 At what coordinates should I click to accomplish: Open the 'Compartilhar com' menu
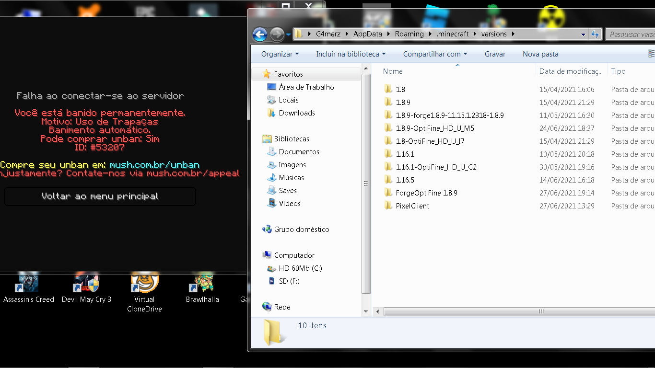(x=435, y=54)
